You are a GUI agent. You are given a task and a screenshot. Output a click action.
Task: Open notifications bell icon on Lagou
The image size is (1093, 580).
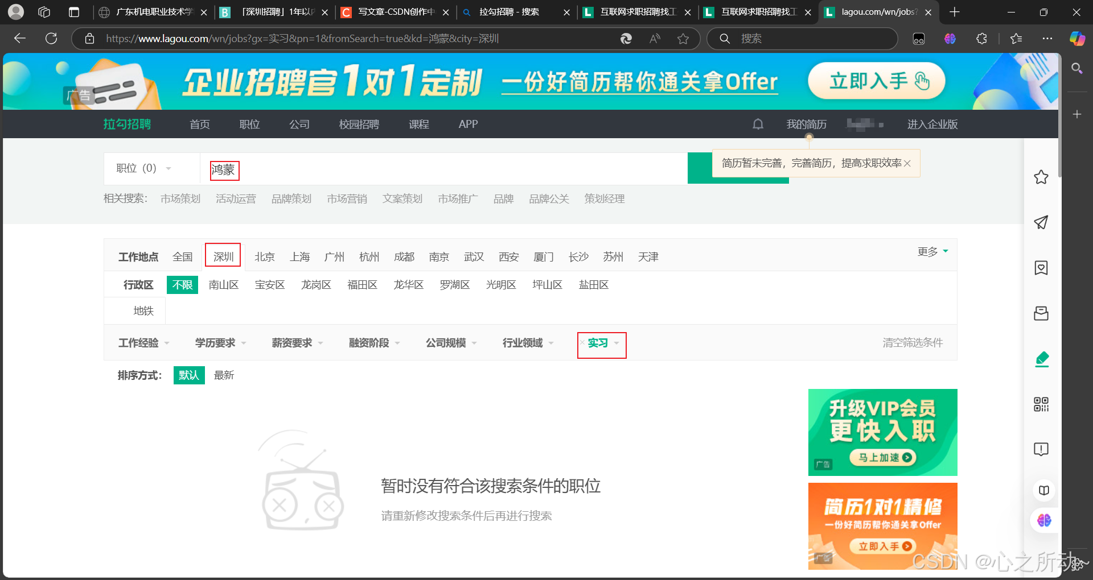tap(758, 124)
